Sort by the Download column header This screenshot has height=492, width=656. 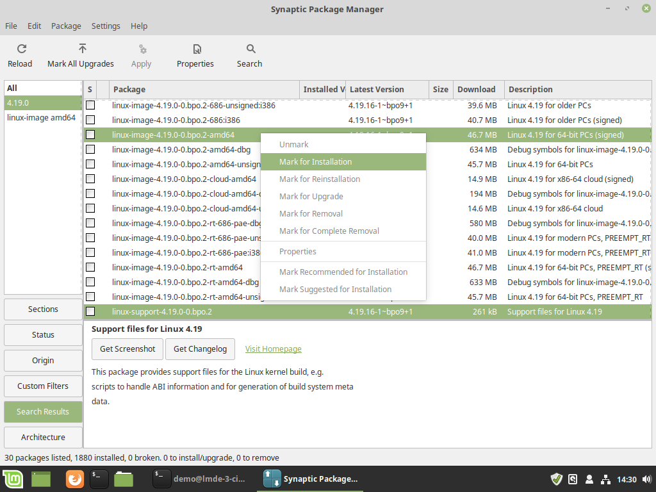tap(479, 90)
